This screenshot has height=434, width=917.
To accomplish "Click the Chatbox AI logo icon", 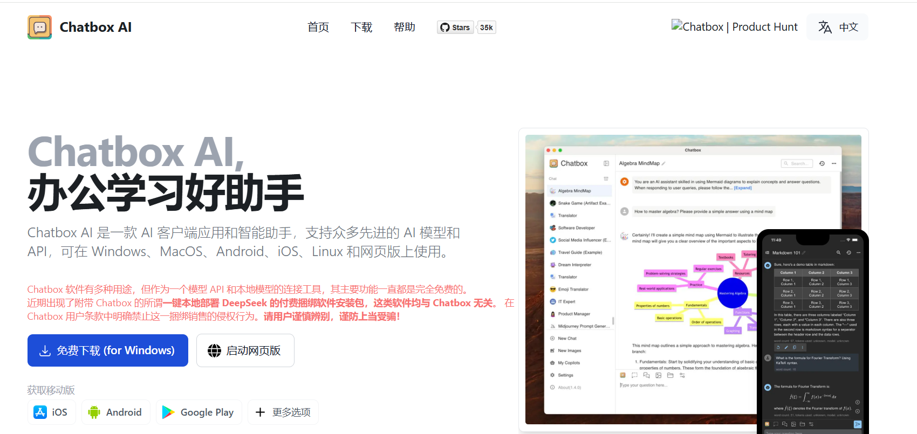I will pos(39,27).
